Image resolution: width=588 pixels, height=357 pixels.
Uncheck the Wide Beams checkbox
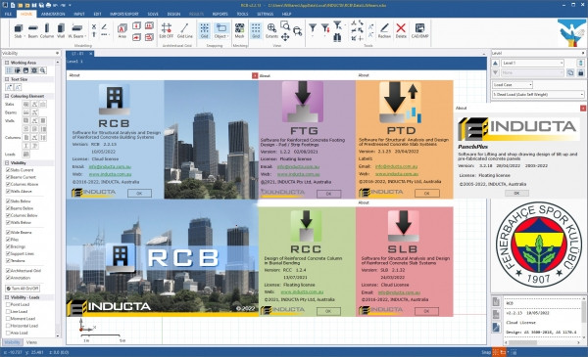pos(8,233)
